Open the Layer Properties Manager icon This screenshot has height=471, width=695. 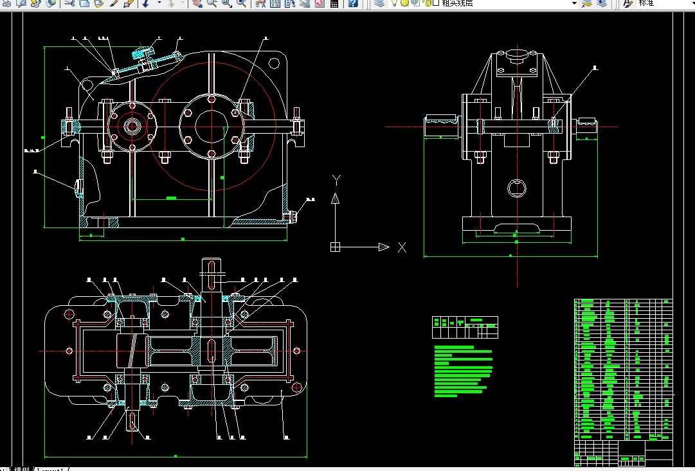(380, 3)
